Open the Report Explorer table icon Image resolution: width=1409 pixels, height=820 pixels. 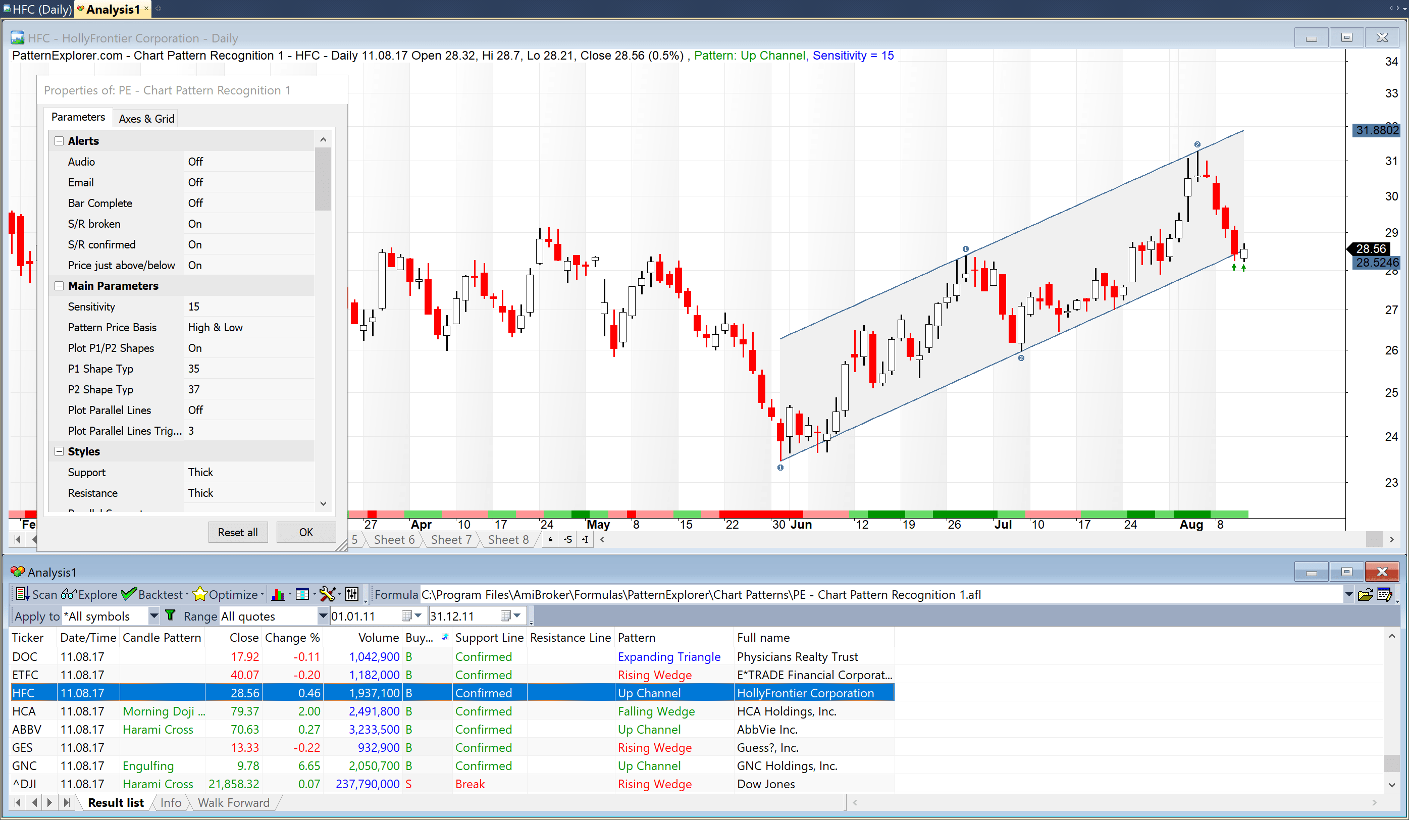coord(302,594)
